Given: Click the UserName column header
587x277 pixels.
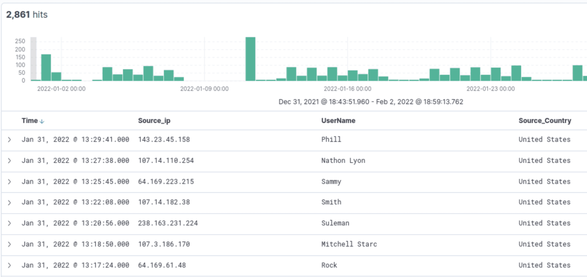Looking at the screenshot, I should click(338, 121).
